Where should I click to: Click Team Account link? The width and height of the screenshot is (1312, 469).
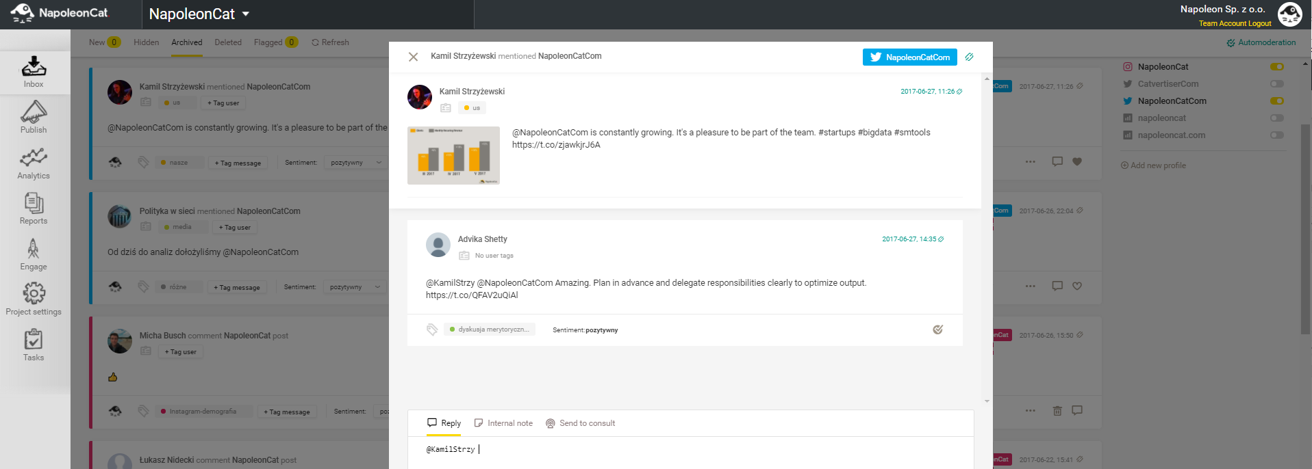[x=1222, y=23]
